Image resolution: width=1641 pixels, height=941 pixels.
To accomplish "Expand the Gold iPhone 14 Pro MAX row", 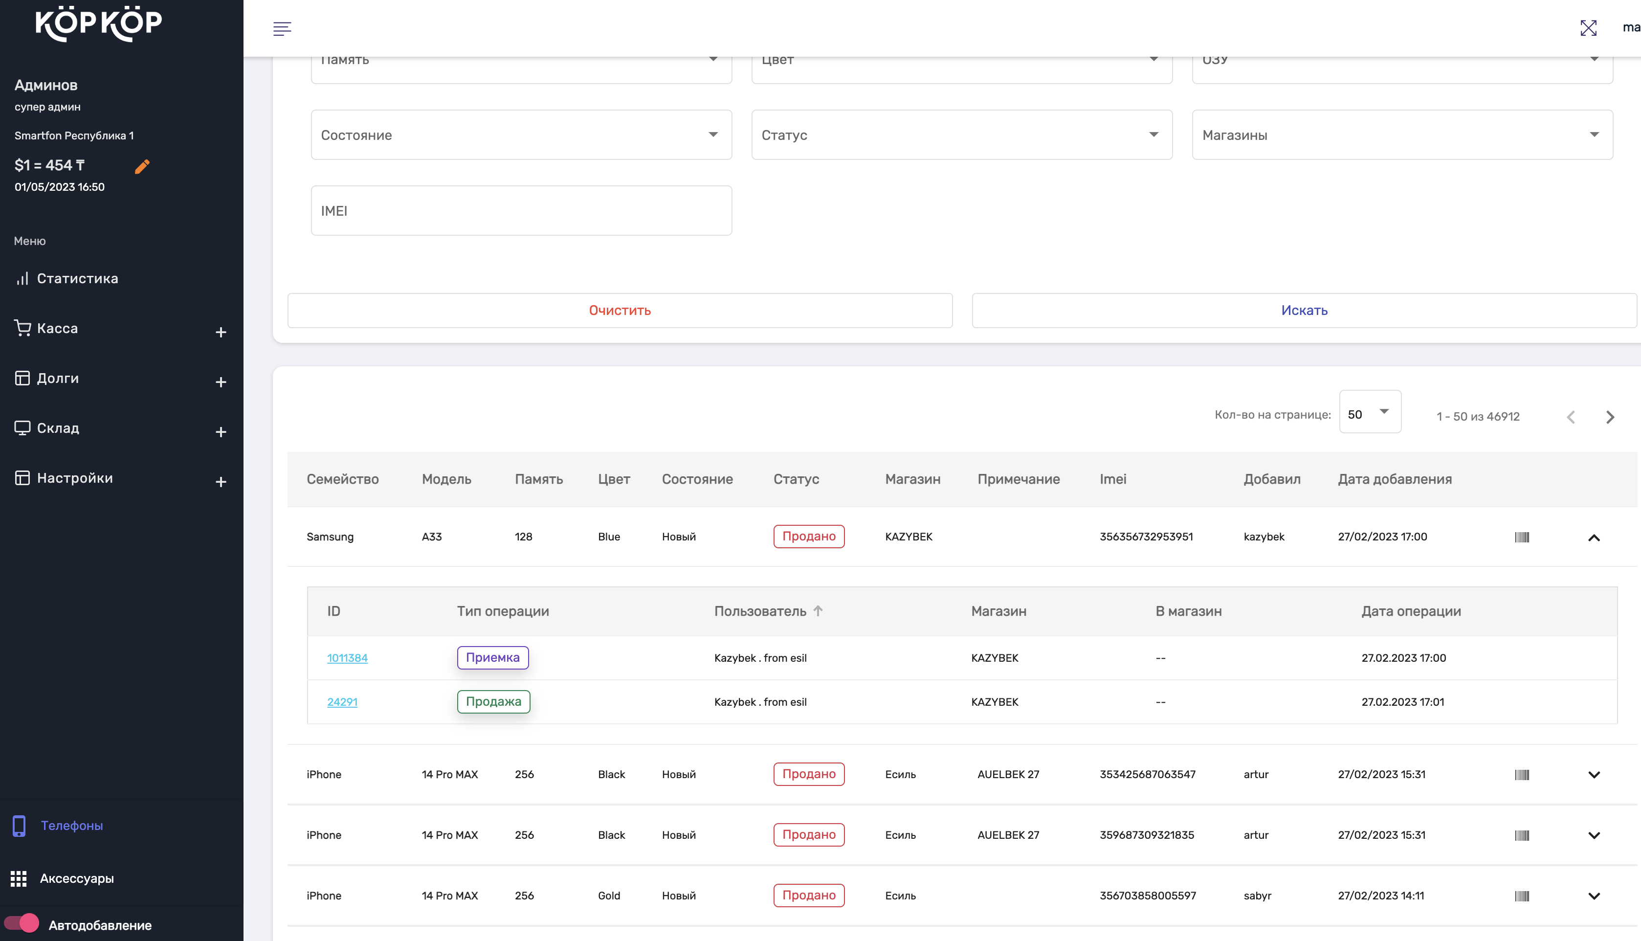I will pos(1594,896).
